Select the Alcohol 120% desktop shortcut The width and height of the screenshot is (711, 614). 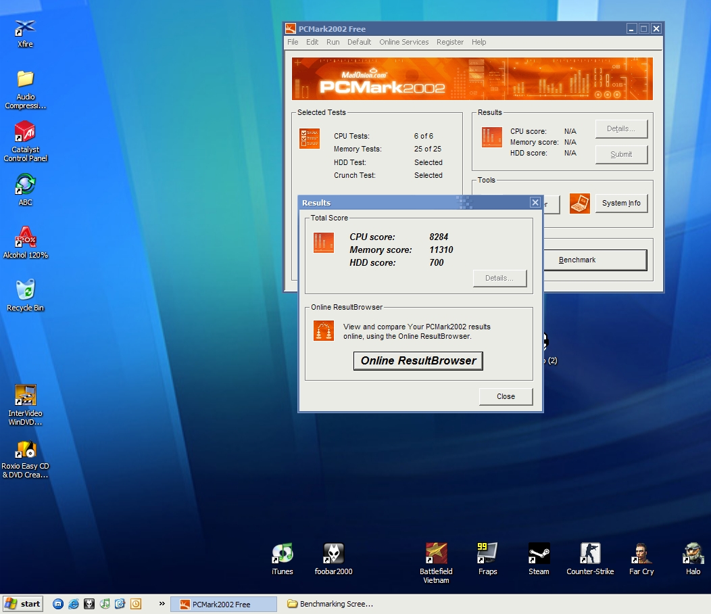[x=26, y=242]
